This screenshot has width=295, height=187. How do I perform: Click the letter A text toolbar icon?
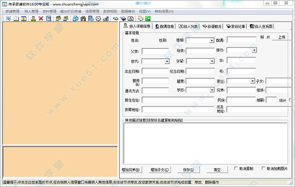click(x=131, y=19)
